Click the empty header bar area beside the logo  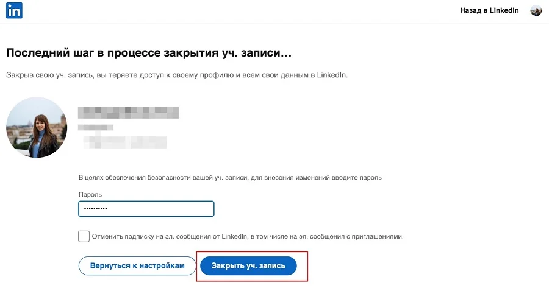tap(244, 10)
